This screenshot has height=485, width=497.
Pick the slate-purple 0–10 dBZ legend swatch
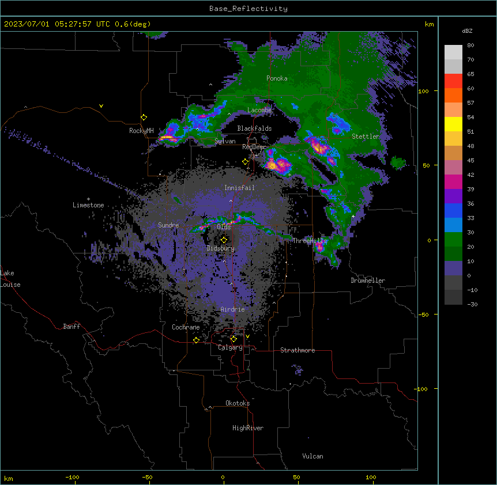pos(453,268)
